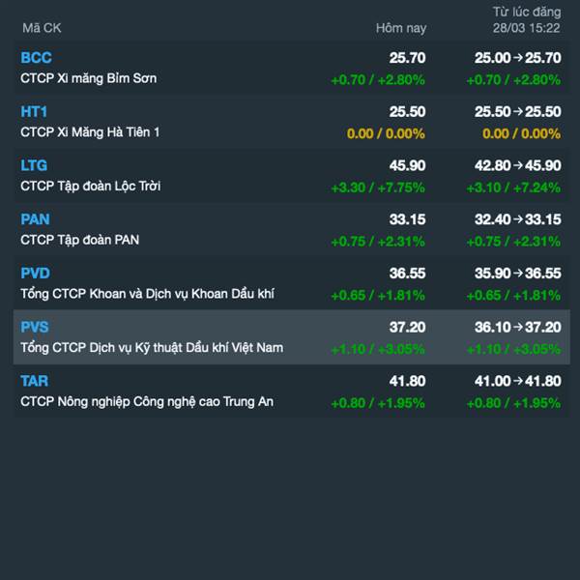Select the Khoan và Dịch vụ Khoan Dầu khí row
Image resolution: width=580 pixels, height=580 pixels.
click(292, 283)
